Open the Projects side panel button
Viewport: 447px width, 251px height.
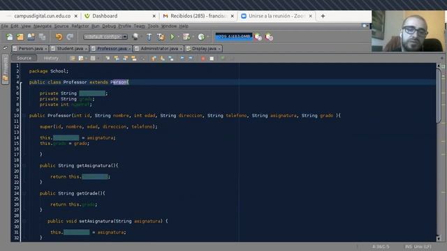pos(5,69)
